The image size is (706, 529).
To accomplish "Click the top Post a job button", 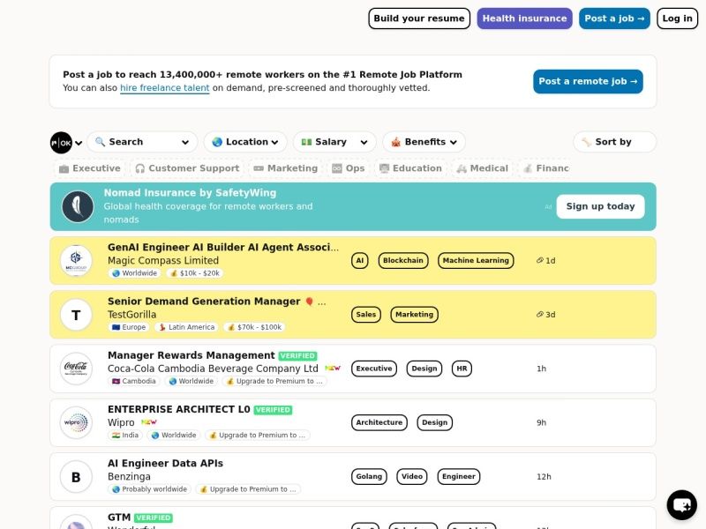I will click(x=614, y=19).
